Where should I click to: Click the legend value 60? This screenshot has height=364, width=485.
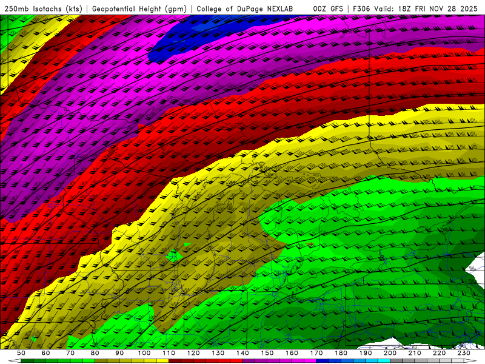tap(46, 353)
